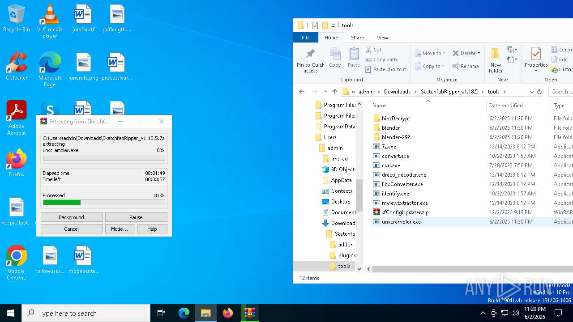Open the CCleaner desktop shortcut
The width and height of the screenshot is (573, 322).
click(x=17, y=67)
